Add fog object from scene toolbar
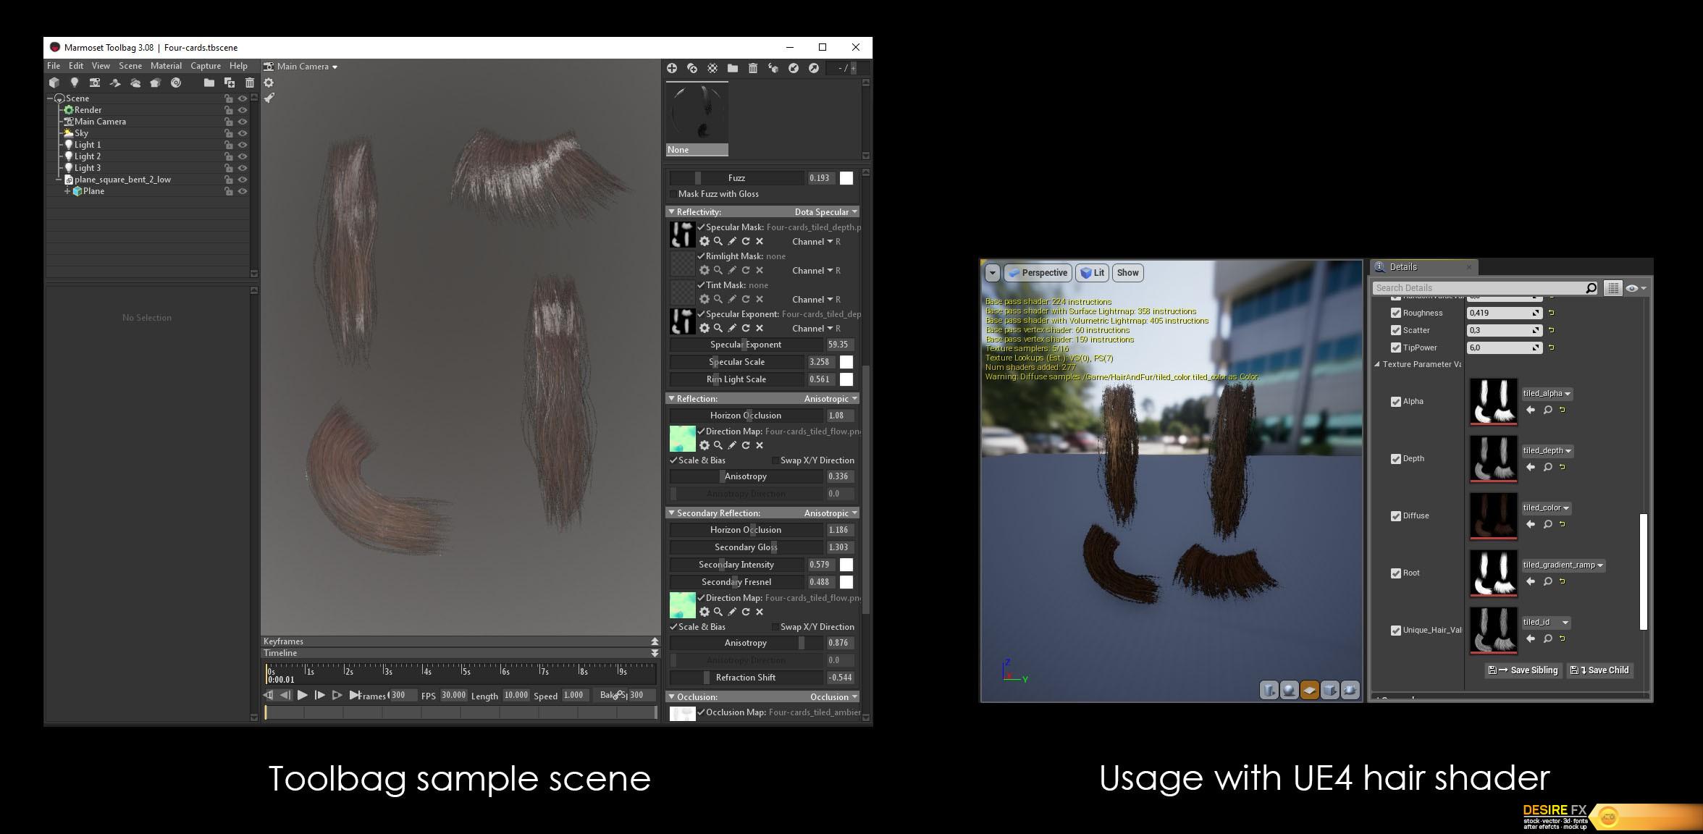The width and height of the screenshot is (1703, 834). point(135,83)
